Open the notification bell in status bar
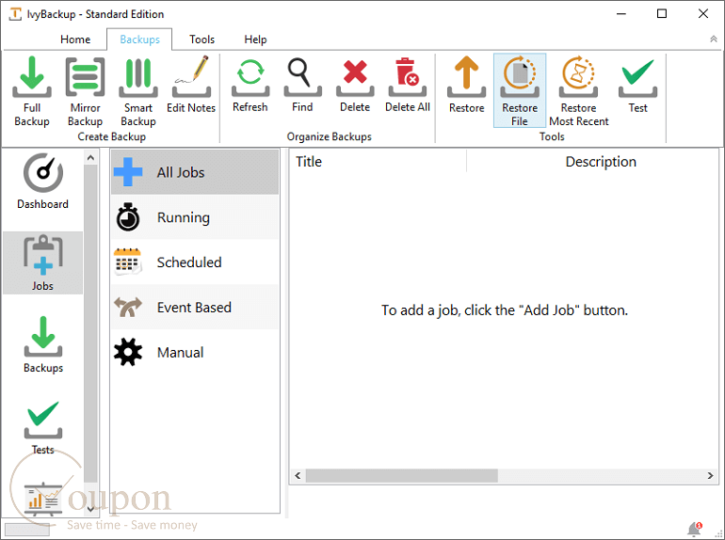This screenshot has height=540, width=725. tap(694, 529)
